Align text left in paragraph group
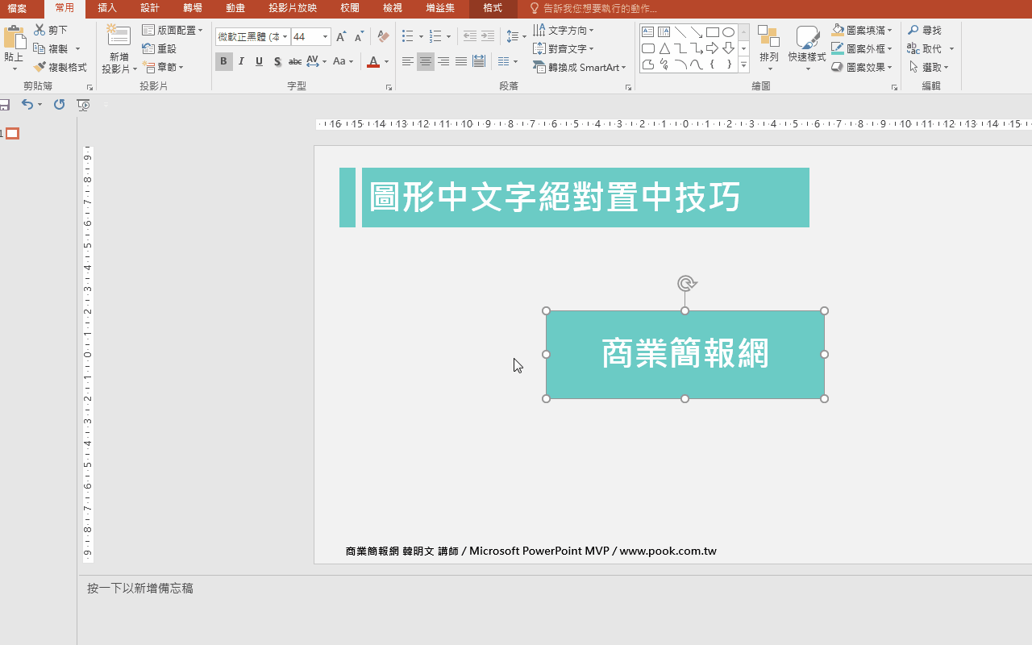The width and height of the screenshot is (1032, 645). [x=408, y=61]
